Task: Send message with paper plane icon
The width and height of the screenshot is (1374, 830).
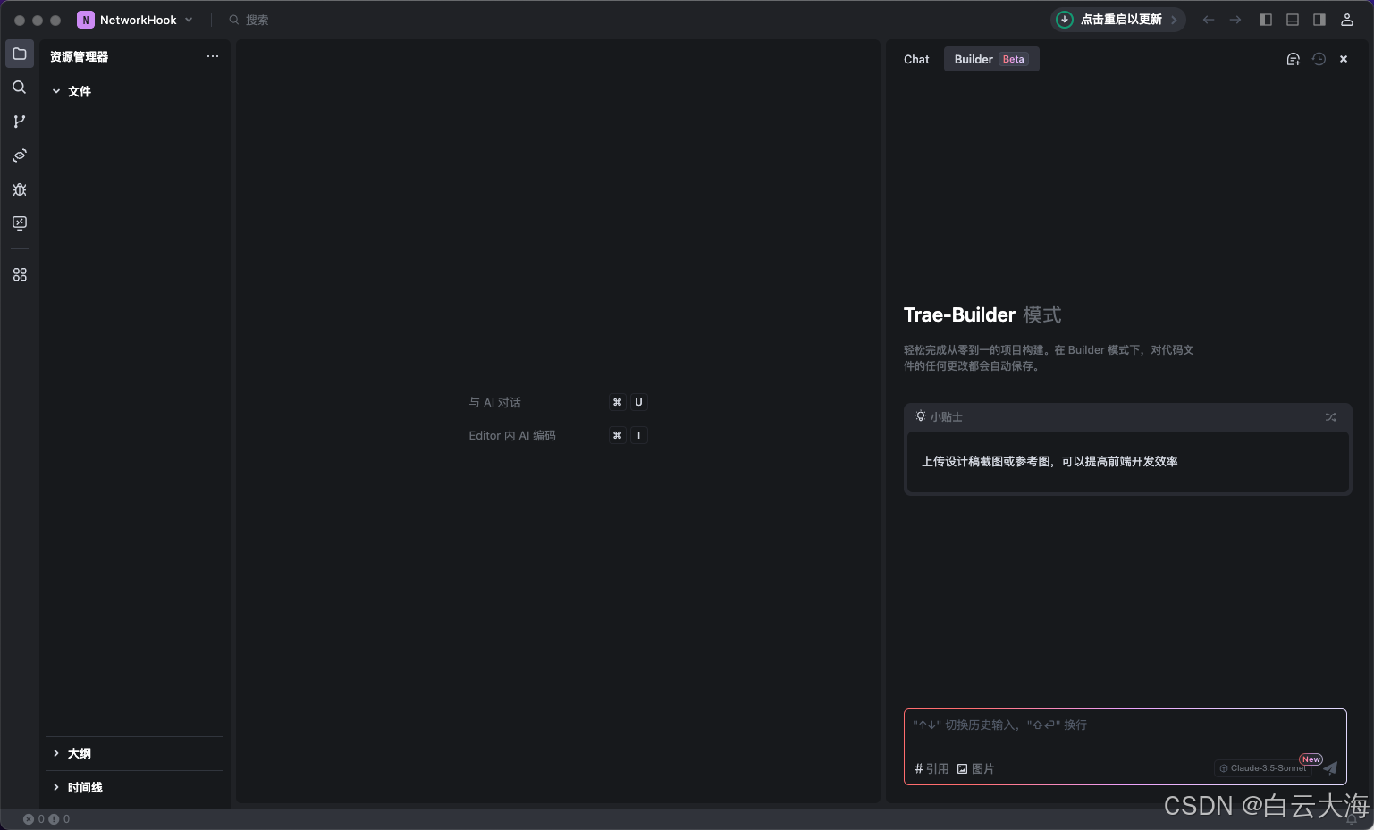Action: click(1331, 768)
